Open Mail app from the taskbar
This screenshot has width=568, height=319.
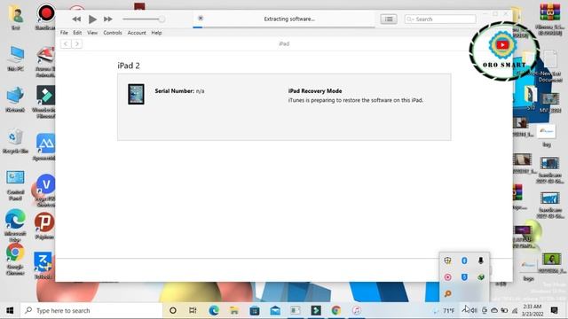pyautogui.click(x=275, y=310)
